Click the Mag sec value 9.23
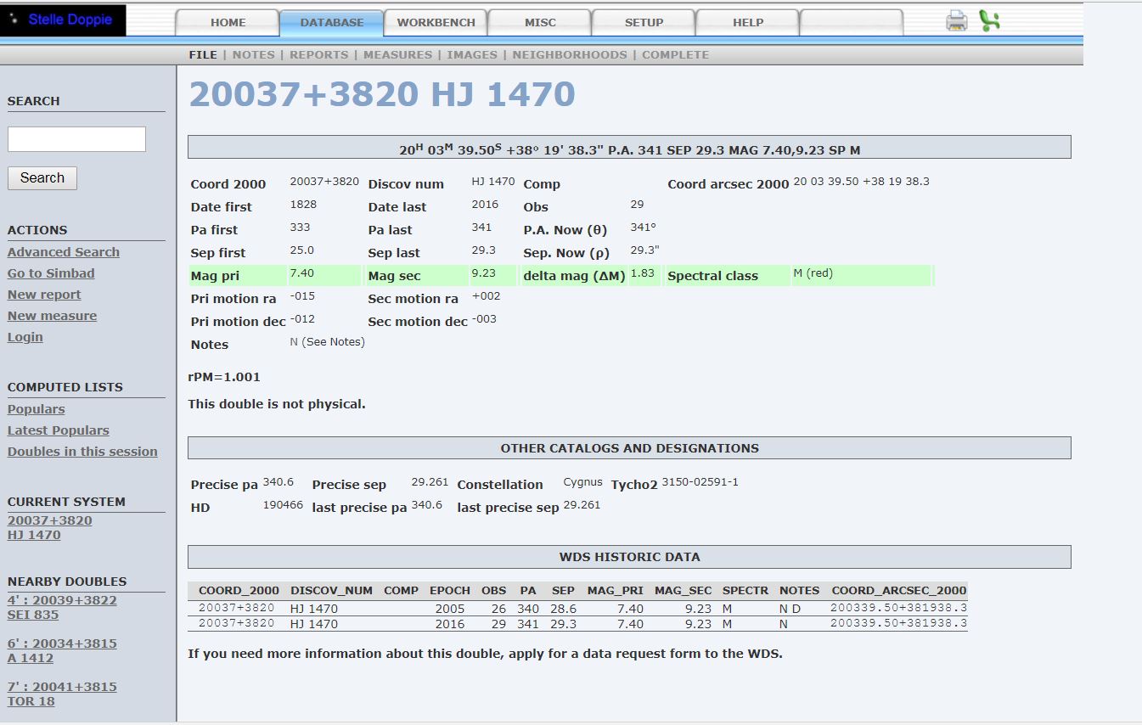 pos(484,273)
